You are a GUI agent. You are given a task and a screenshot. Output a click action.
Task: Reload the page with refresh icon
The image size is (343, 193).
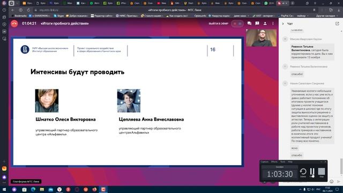28,10
